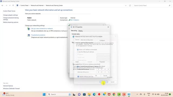Select Network and Internet breadcrumb
The height and width of the screenshot is (97, 173).
pyautogui.click(x=37, y=5)
